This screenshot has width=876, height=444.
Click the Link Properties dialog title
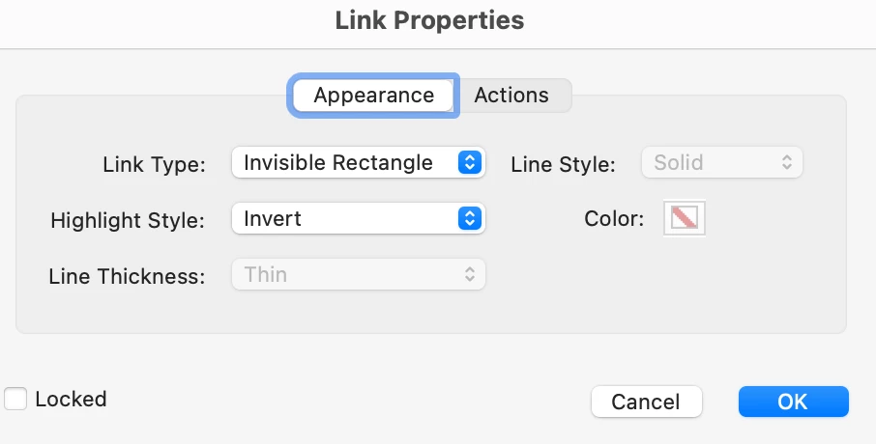click(429, 20)
